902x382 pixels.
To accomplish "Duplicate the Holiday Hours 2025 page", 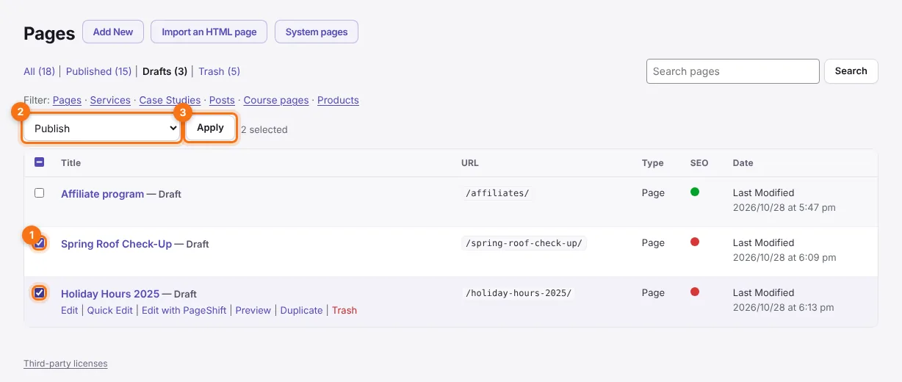I will (x=301, y=310).
